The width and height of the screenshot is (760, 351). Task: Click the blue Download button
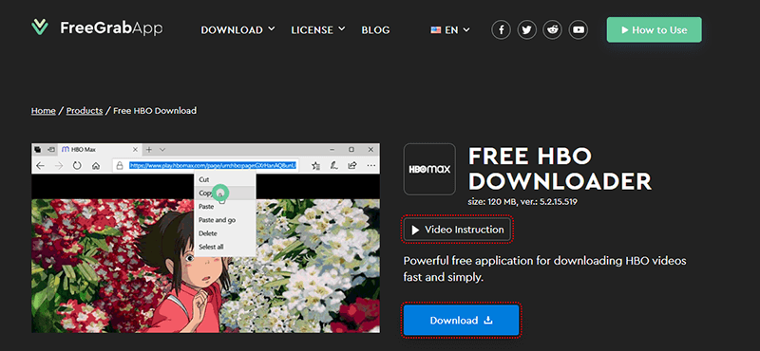point(461,320)
